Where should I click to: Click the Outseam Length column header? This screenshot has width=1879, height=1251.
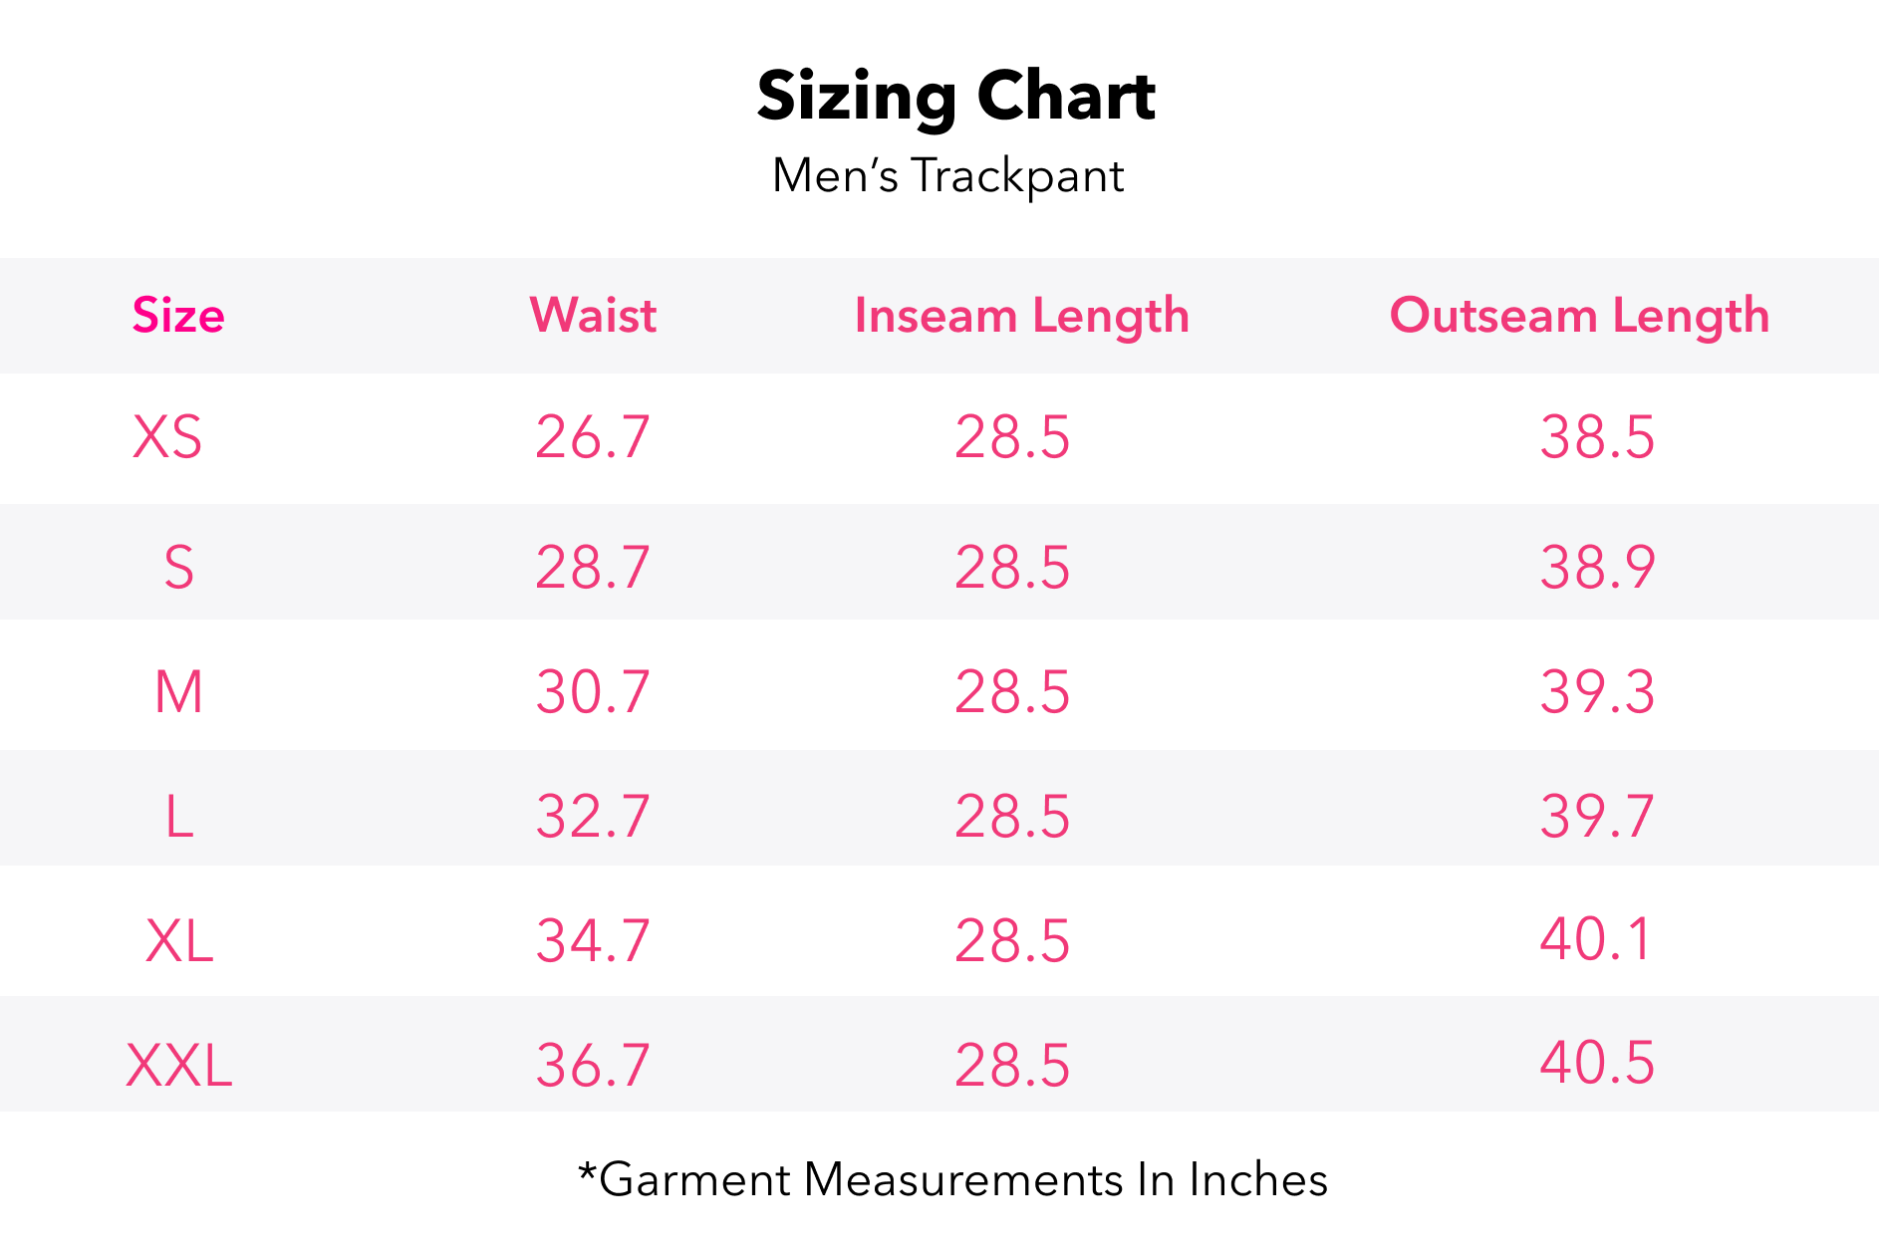pos(1579,316)
